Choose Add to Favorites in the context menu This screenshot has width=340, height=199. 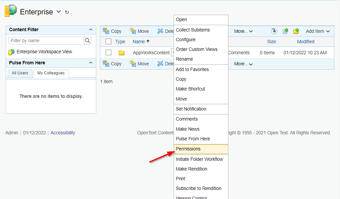[192, 69]
